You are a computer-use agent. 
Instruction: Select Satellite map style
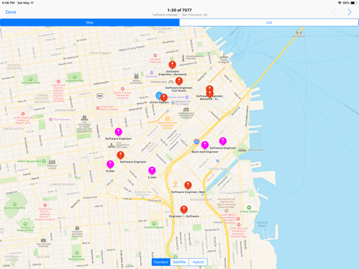pyautogui.click(x=179, y=262)
